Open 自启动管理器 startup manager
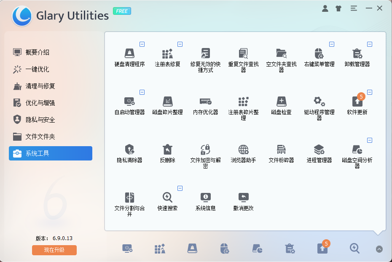Viewport: 392px width, 262px height. [x=129, y=106]
